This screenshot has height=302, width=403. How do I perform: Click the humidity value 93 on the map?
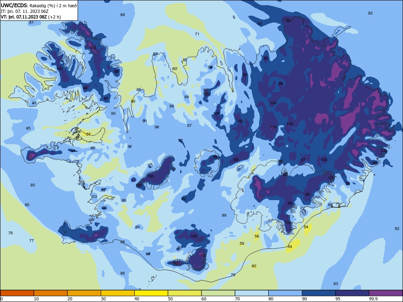[260, 24]
